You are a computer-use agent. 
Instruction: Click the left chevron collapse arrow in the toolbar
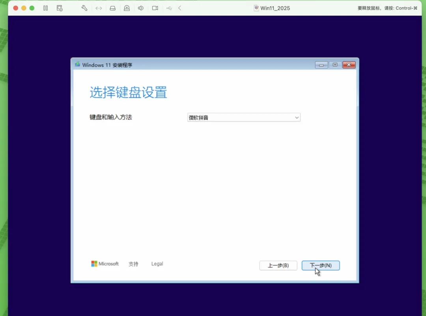pos(179,8)
